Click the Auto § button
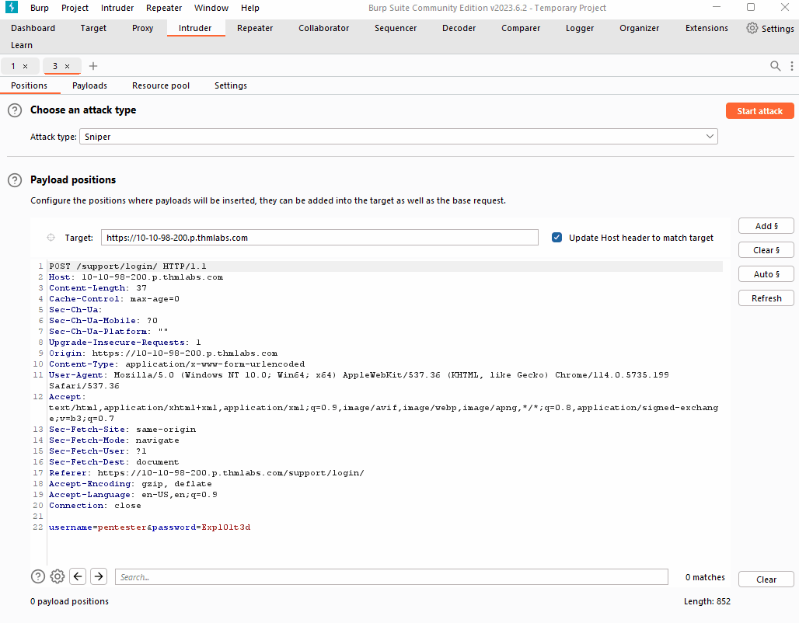This screenshot has height=623, width=799. click(766, 273)
